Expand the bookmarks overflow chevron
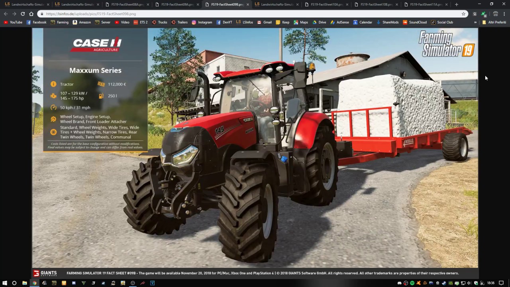 [x=475, y=22]
